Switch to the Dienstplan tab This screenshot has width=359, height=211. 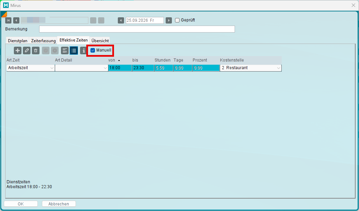[18, 41]
